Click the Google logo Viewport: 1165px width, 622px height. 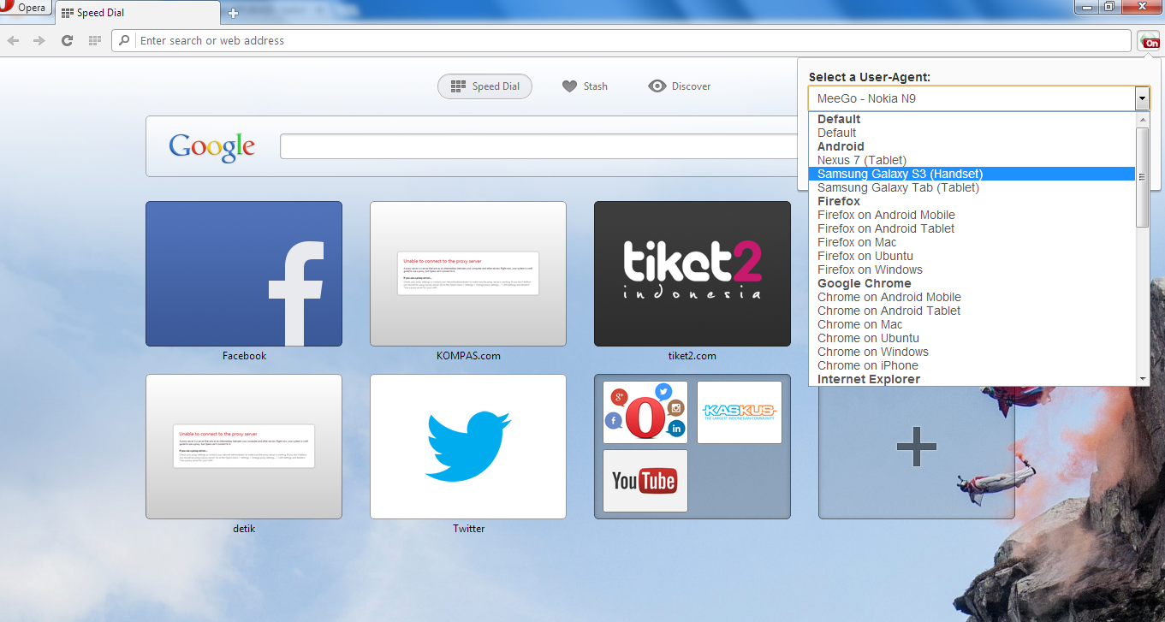(211, 146)
